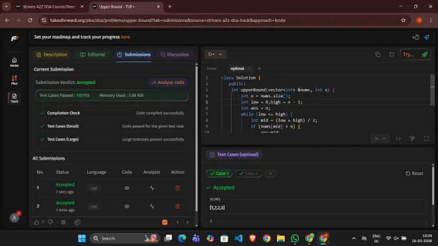Open WhatsApp from the taskbar
The height and width of the screenshot is (246, 438).
295,238
